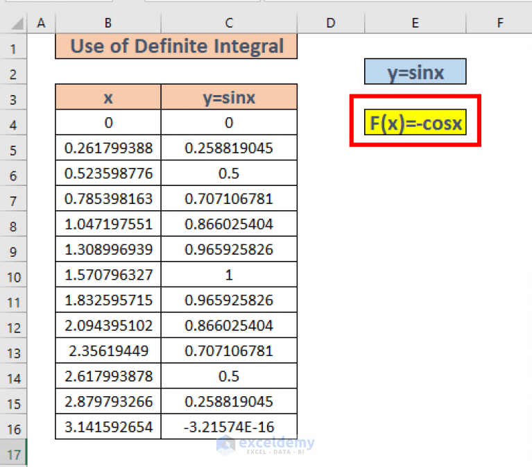The image size is (532, 467).
Task: Select column E header
Action: [x=415, y=24]
